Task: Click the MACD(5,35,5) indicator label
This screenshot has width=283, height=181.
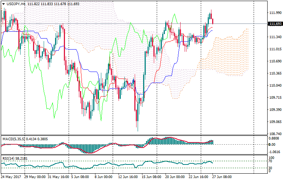Action: [x=15, y=139]
